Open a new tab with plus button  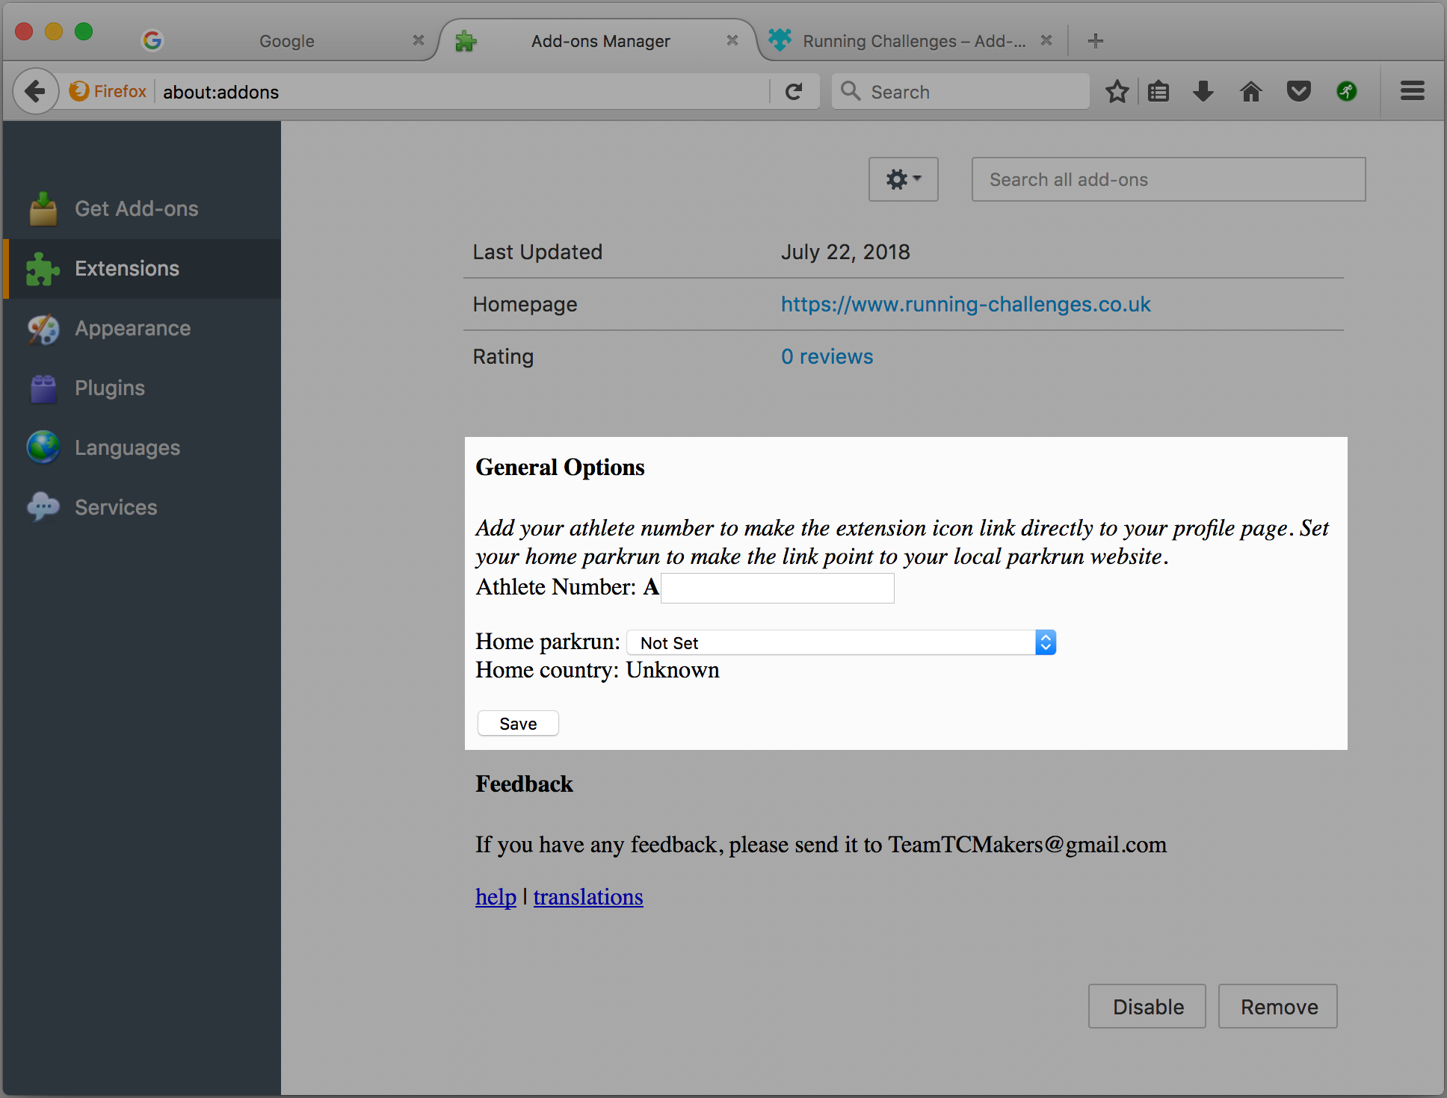coord(1096,41)
